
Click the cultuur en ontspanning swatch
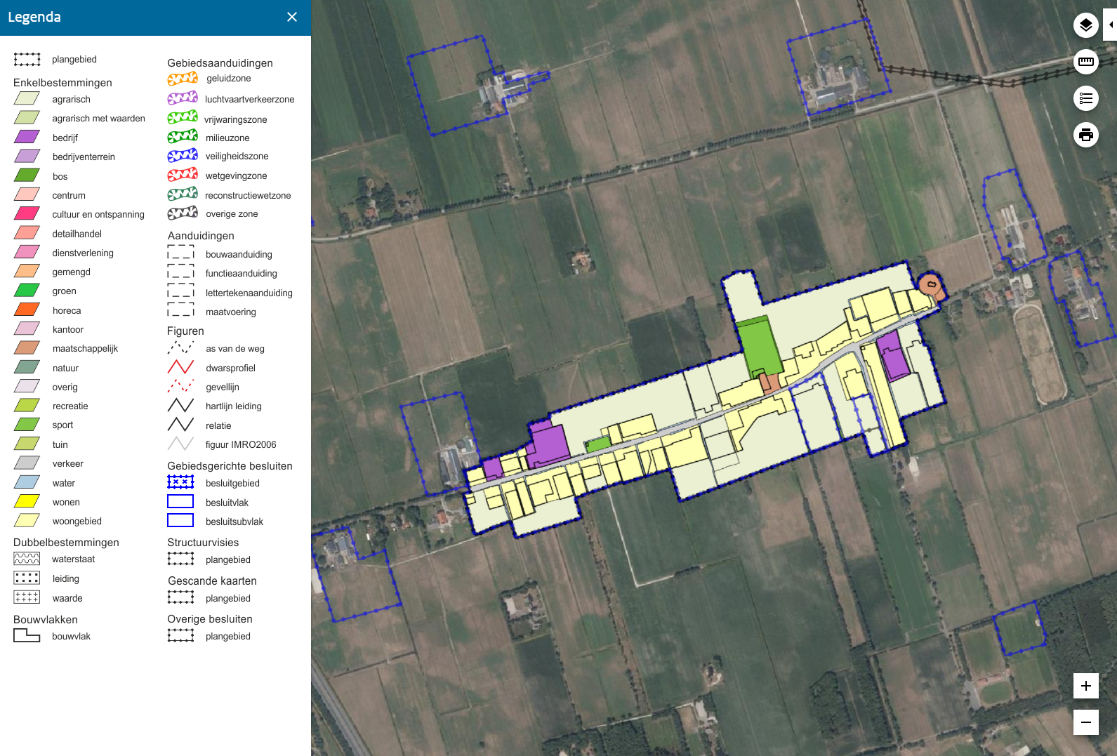pos(27,214)
